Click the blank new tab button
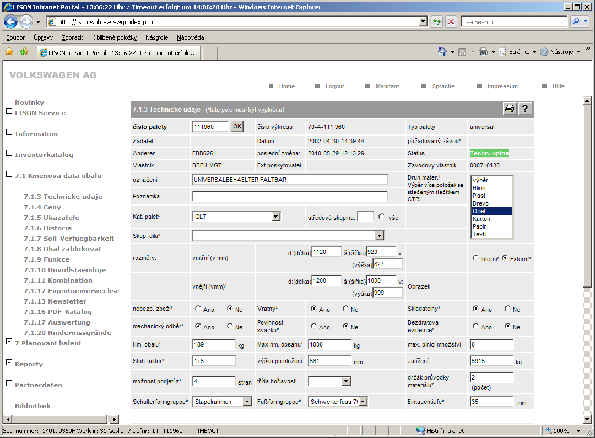The width and height of the screenshot is (595, 438). [x=209, y=53]
